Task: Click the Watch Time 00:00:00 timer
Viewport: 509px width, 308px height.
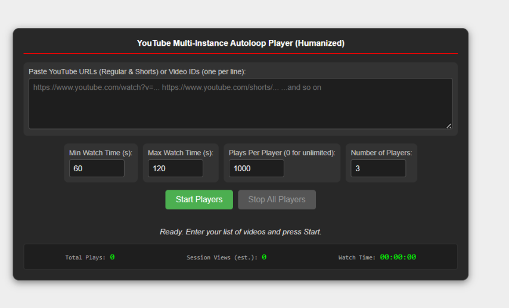Action: 398,257
